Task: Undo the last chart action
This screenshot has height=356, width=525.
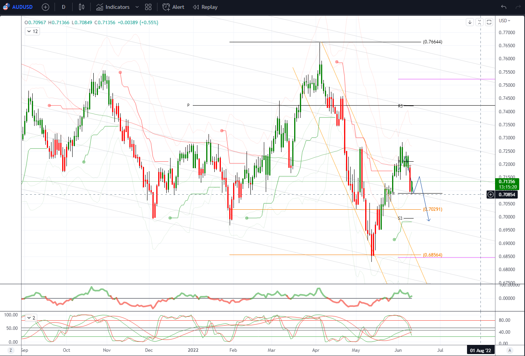Action: 503,7
